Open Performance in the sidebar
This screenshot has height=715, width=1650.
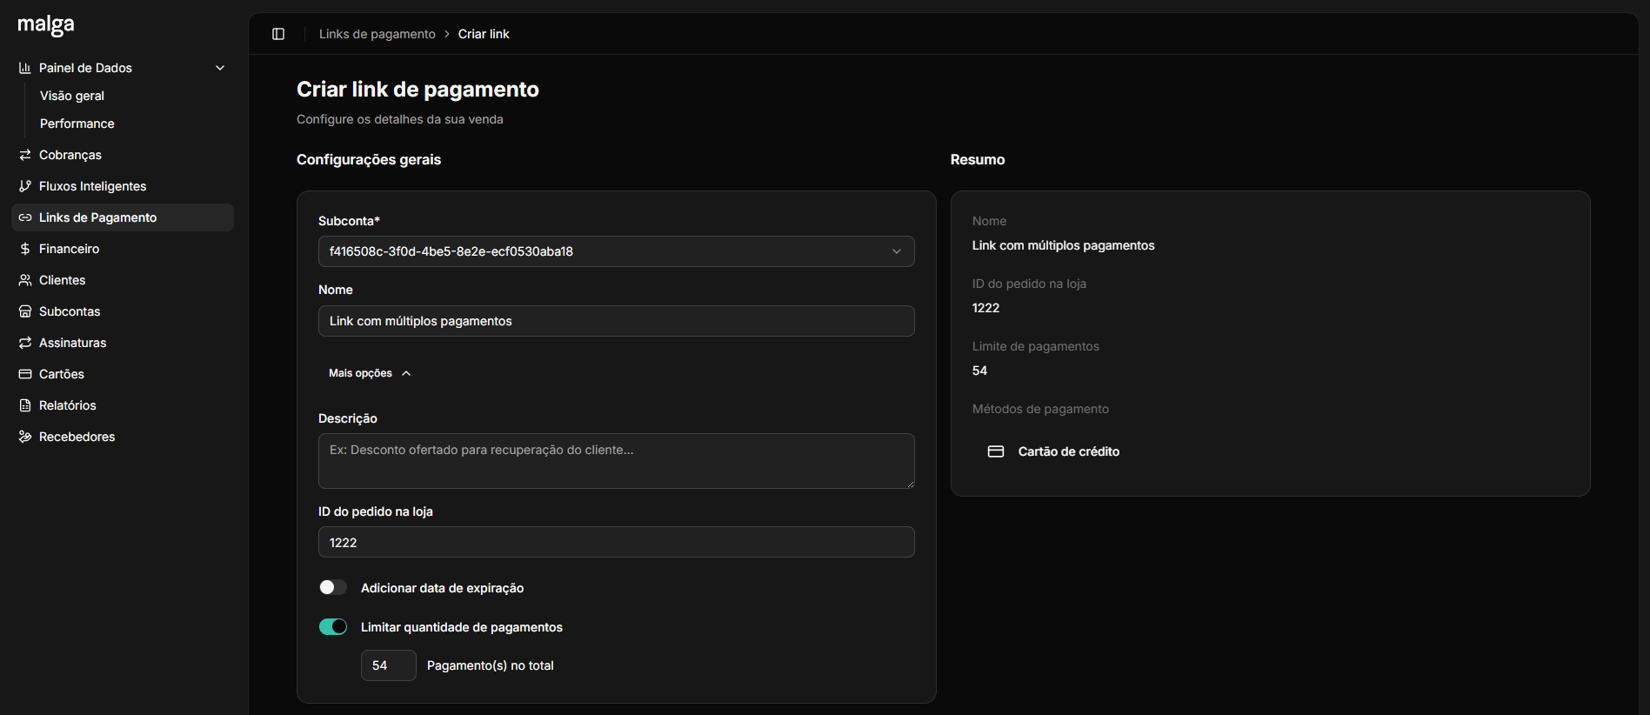77,124
